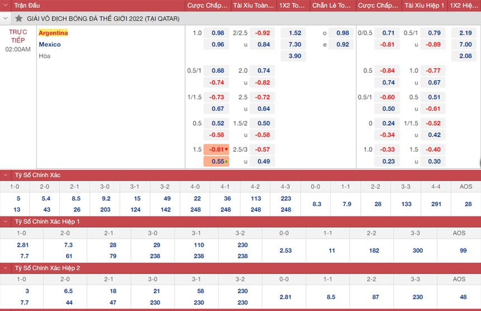Click the Chẵn Lẻ column header

pos(332,6)
